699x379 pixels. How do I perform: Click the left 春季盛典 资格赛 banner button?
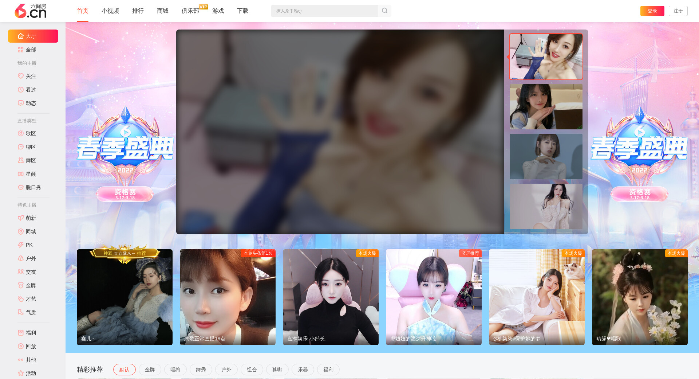click(125, 194)
